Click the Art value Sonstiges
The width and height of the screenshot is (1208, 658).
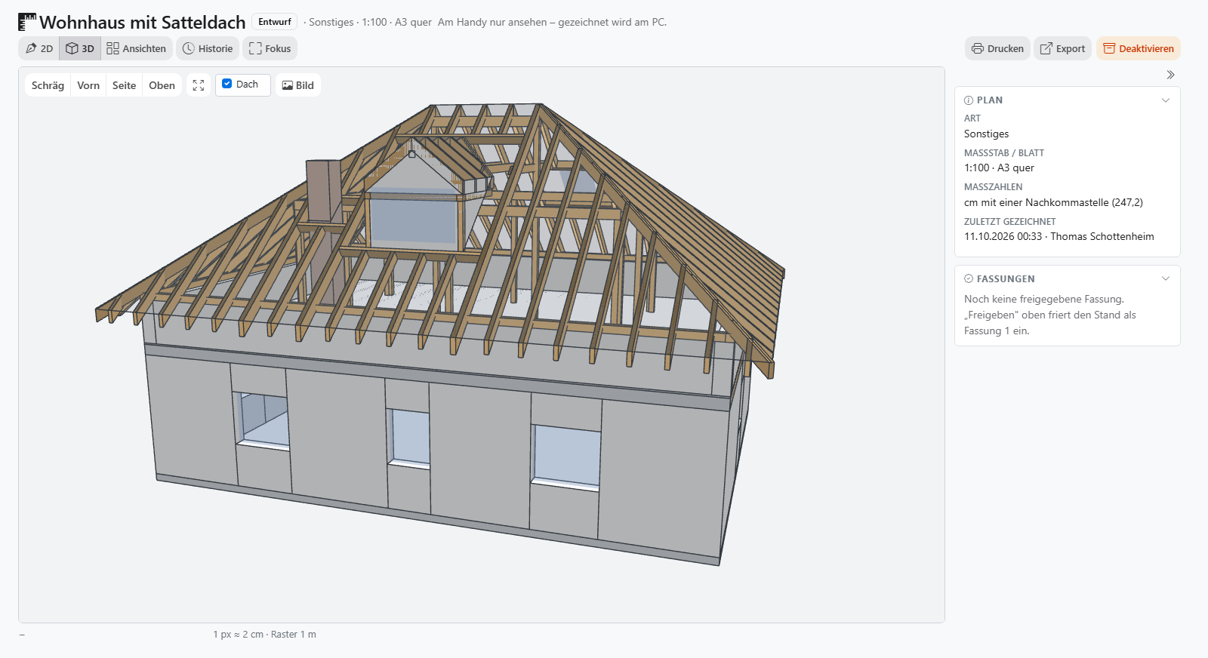(x=986, y=134)
